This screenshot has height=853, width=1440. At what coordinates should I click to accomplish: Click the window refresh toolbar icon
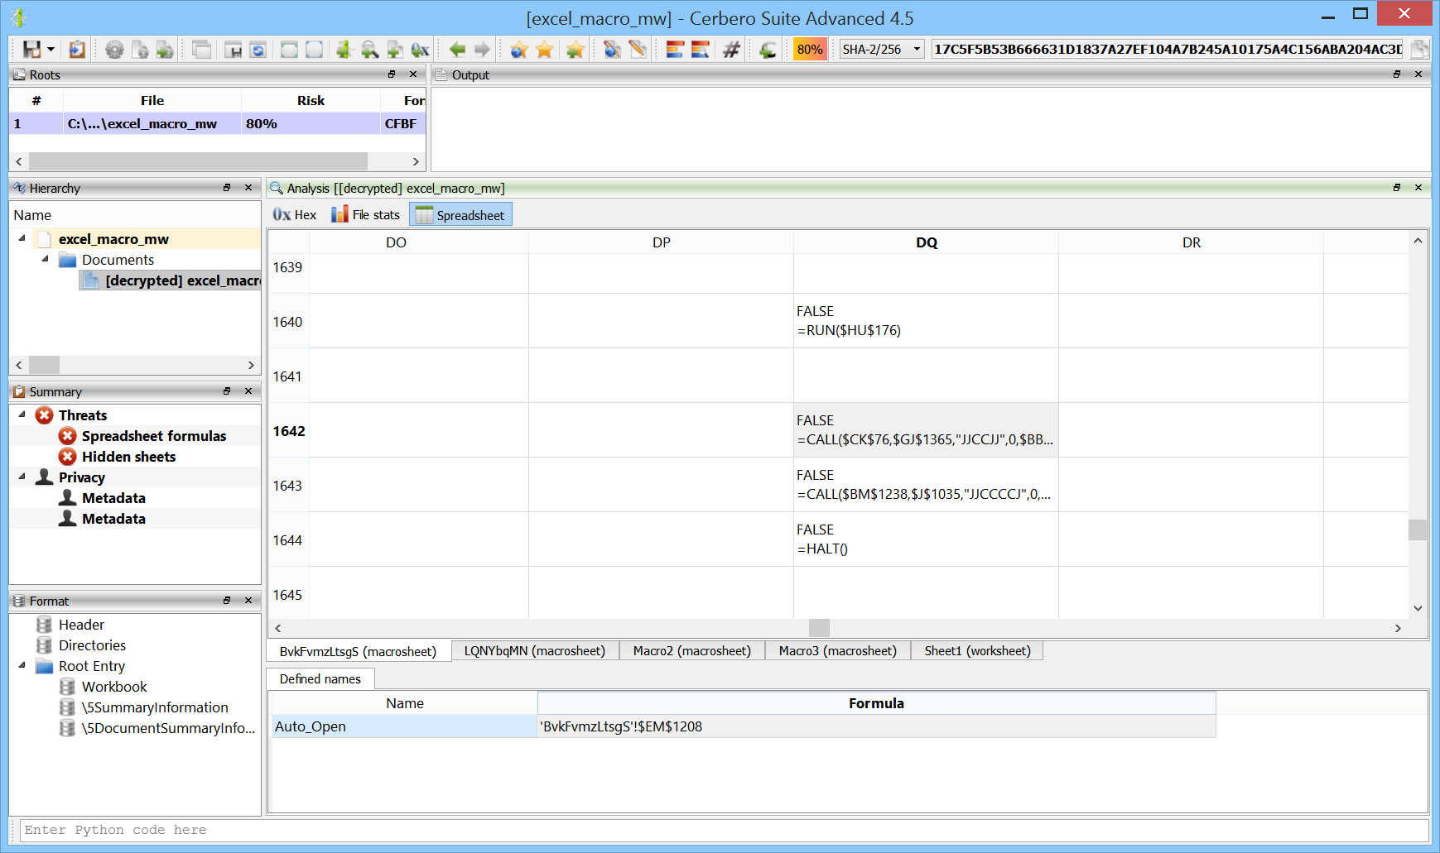point(258,50)
